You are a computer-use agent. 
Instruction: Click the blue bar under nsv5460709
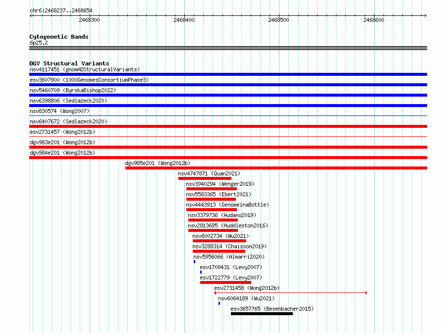pyautogui.click(x=228, y=95)
